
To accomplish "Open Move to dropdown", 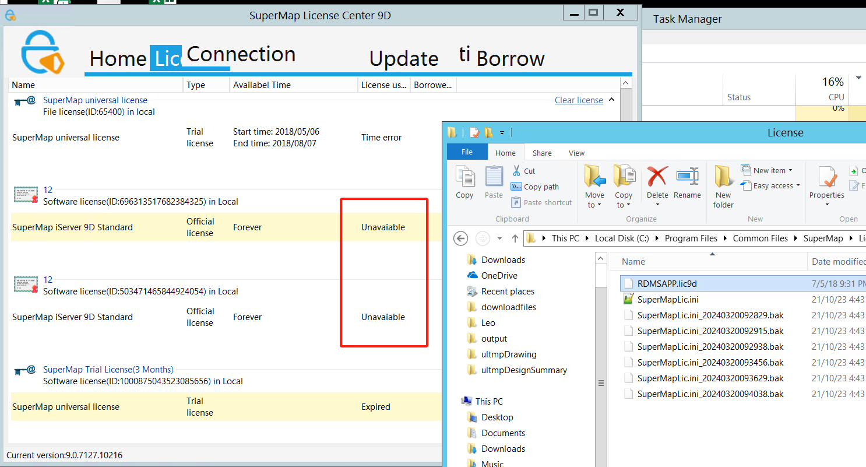I will coord(594,200).
